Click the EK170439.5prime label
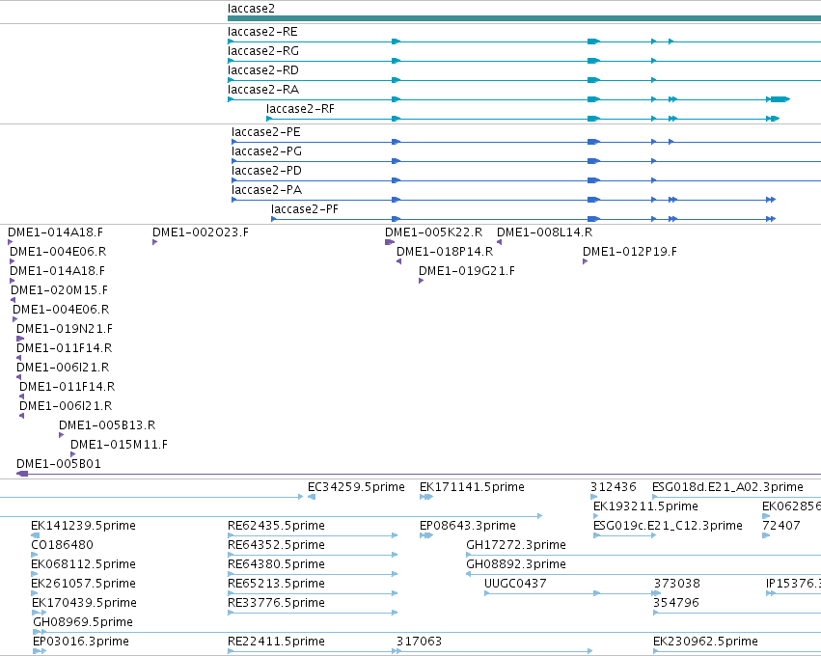The width and height of the screenshot is (821, 656). [84, 603]
